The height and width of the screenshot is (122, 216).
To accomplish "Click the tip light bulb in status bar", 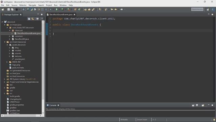I will click(214, 120).
